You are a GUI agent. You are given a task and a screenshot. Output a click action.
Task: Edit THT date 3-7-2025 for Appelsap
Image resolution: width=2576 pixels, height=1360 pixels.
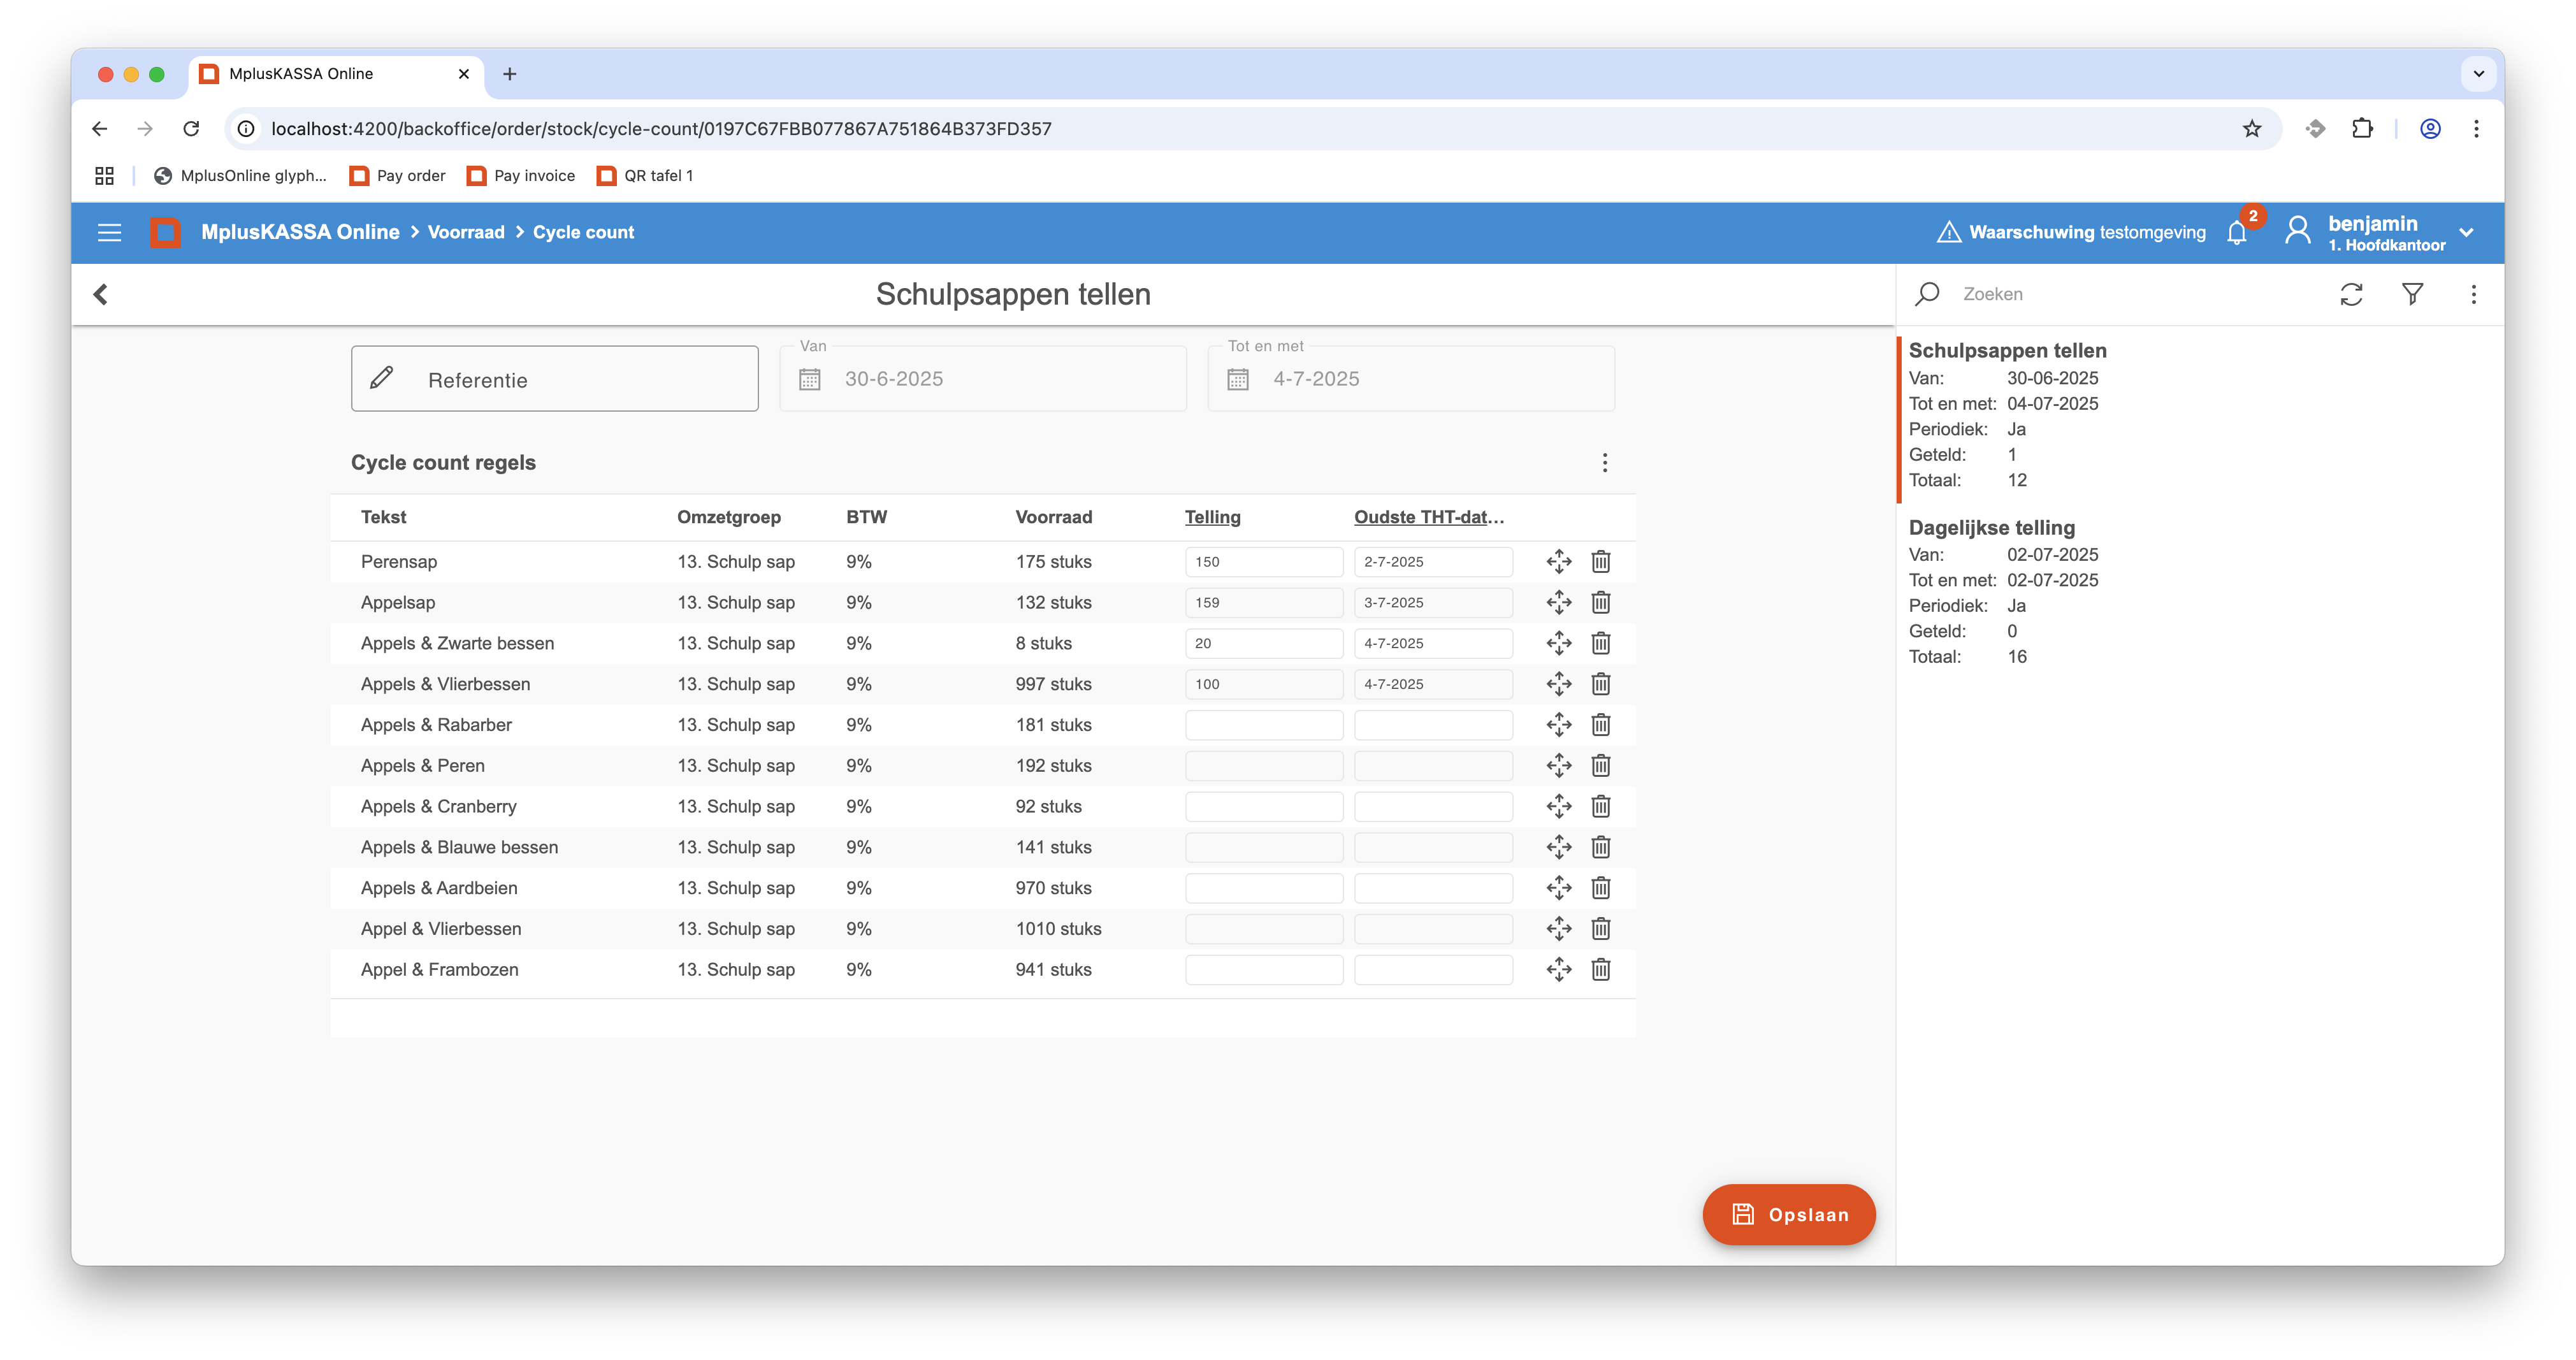[x=1432, y=603]
